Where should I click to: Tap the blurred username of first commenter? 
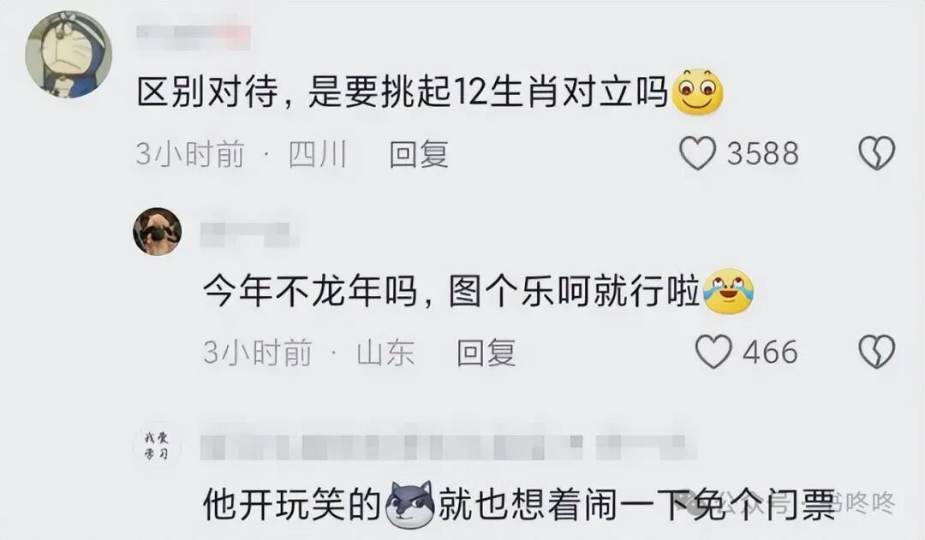[x=194, y=37]
